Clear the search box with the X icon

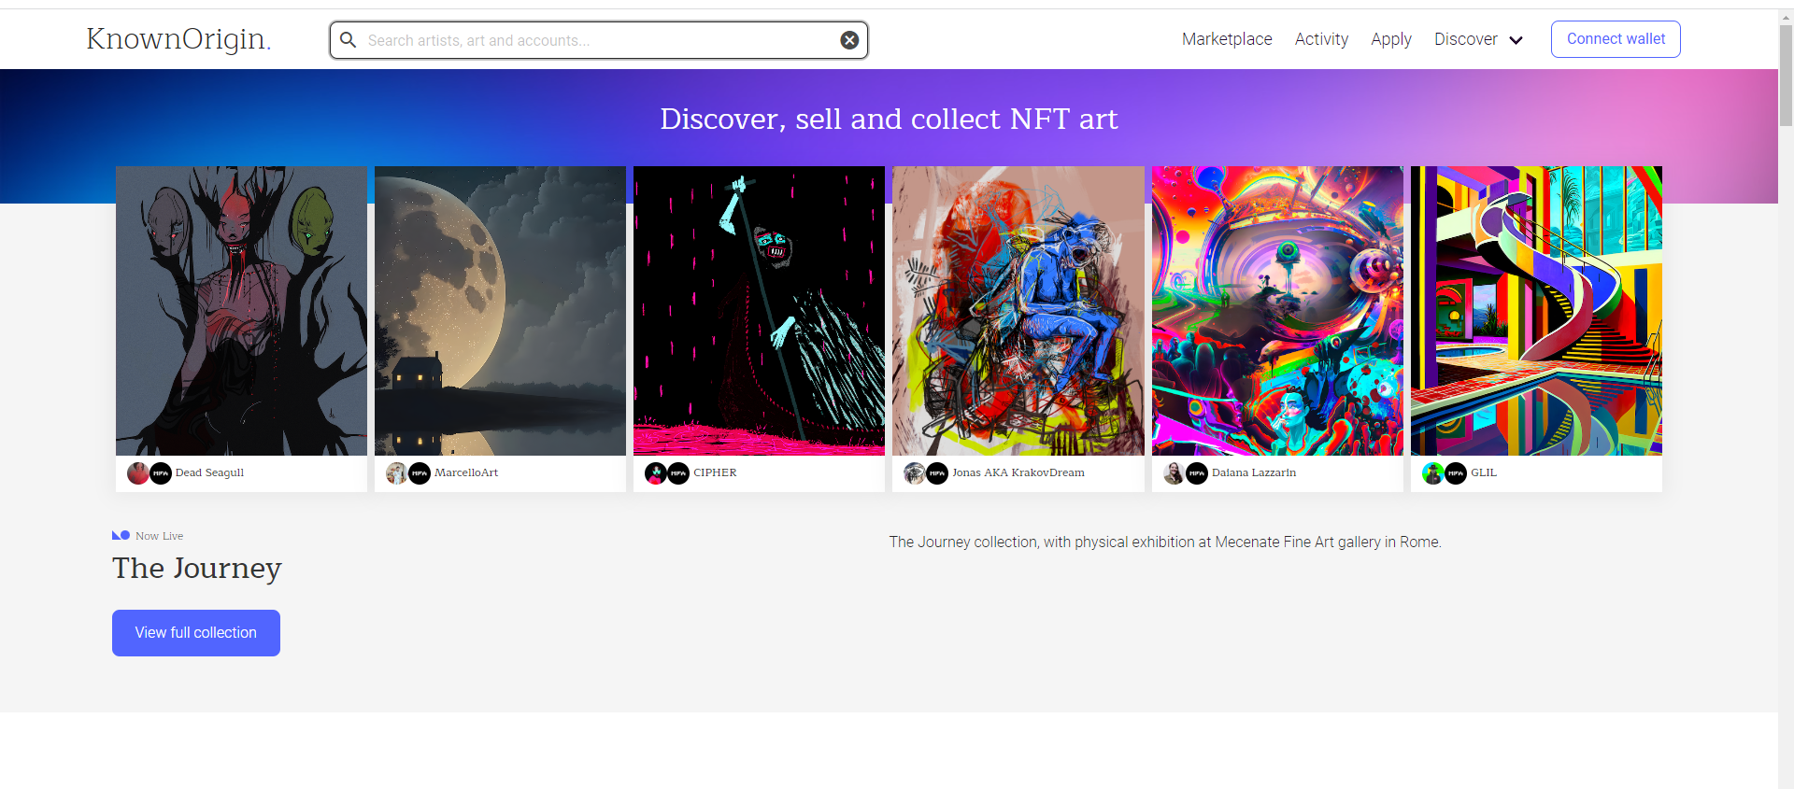(x=849, y=40)
